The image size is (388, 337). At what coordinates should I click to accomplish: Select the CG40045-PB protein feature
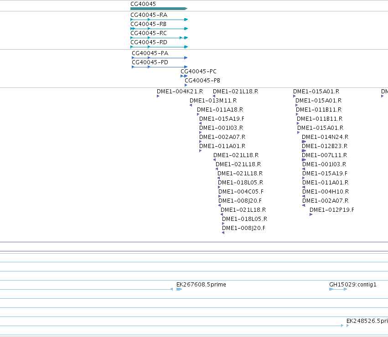tap(186, 85)
